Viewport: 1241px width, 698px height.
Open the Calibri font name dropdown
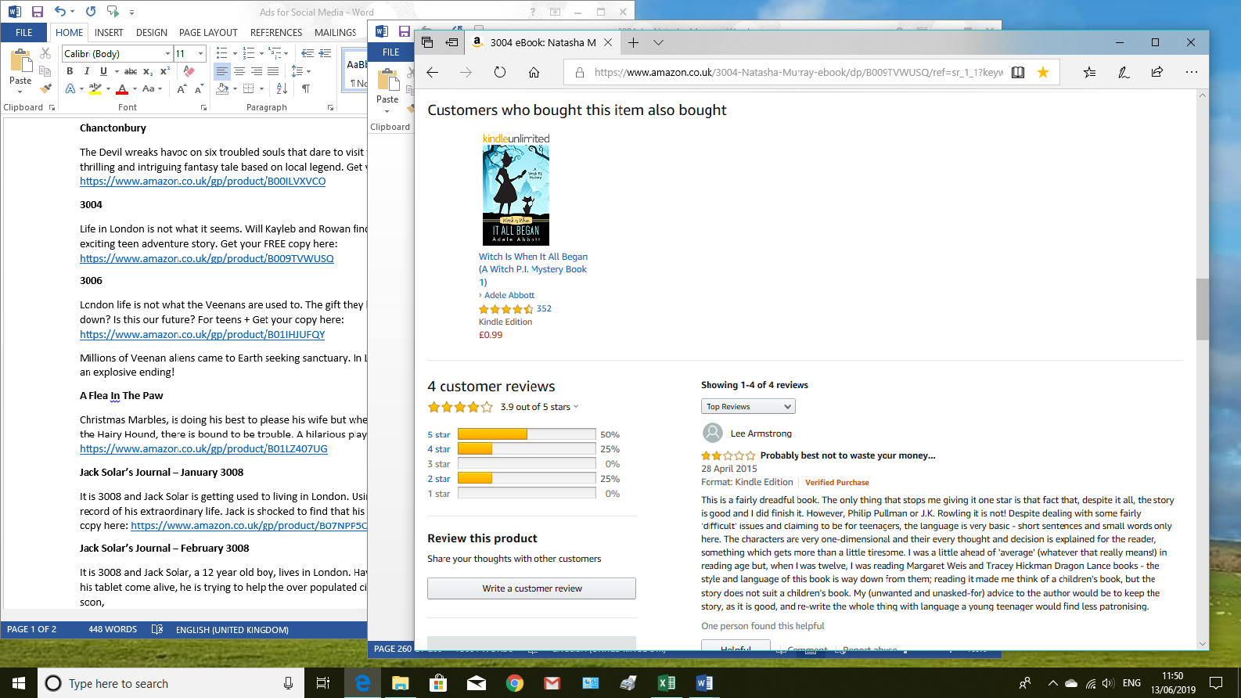[x=167, y=53]
